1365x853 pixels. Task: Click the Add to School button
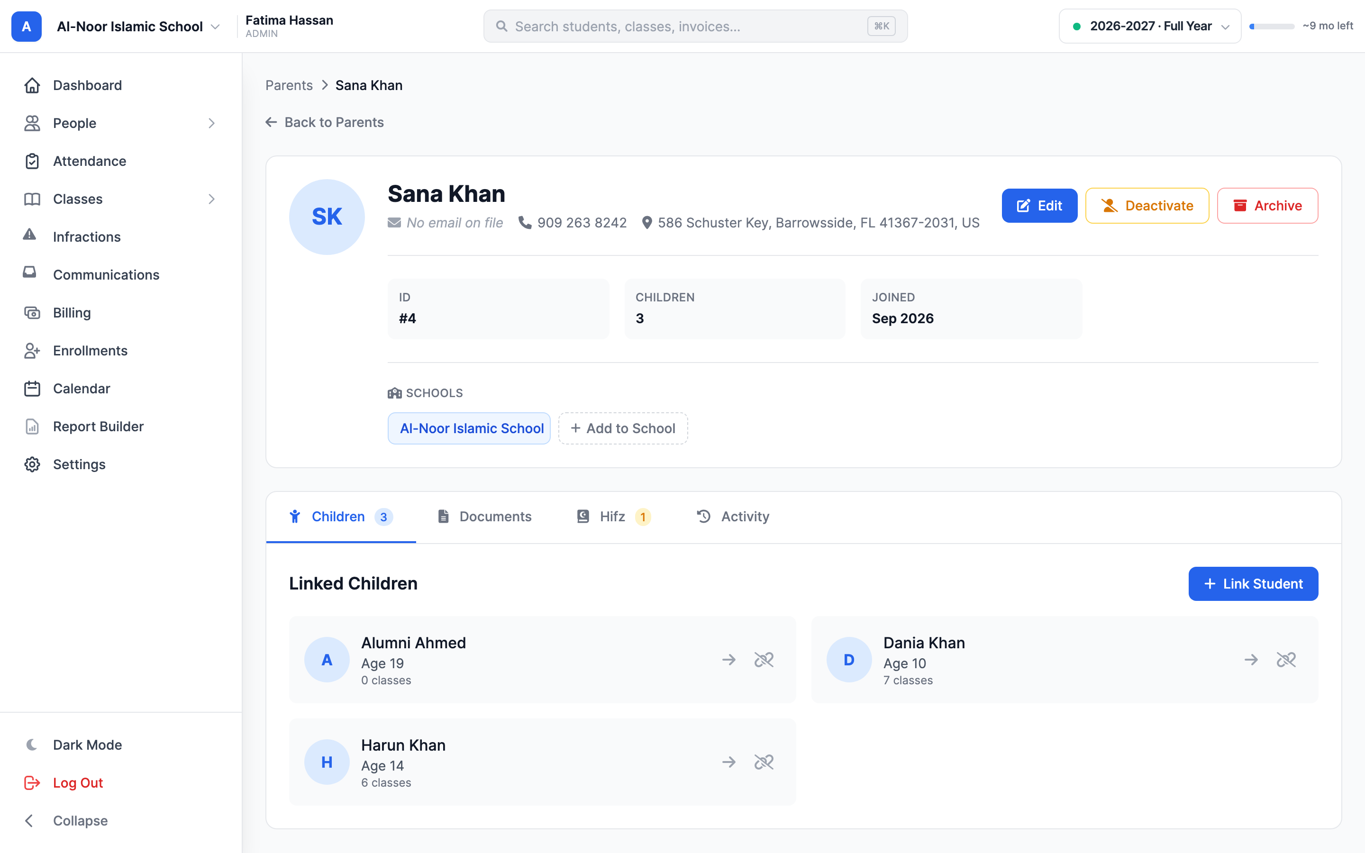(x=623, y=428)
